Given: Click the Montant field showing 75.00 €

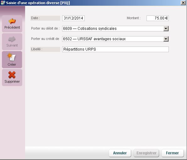Looking at the screenshot, I should point(158,18).
